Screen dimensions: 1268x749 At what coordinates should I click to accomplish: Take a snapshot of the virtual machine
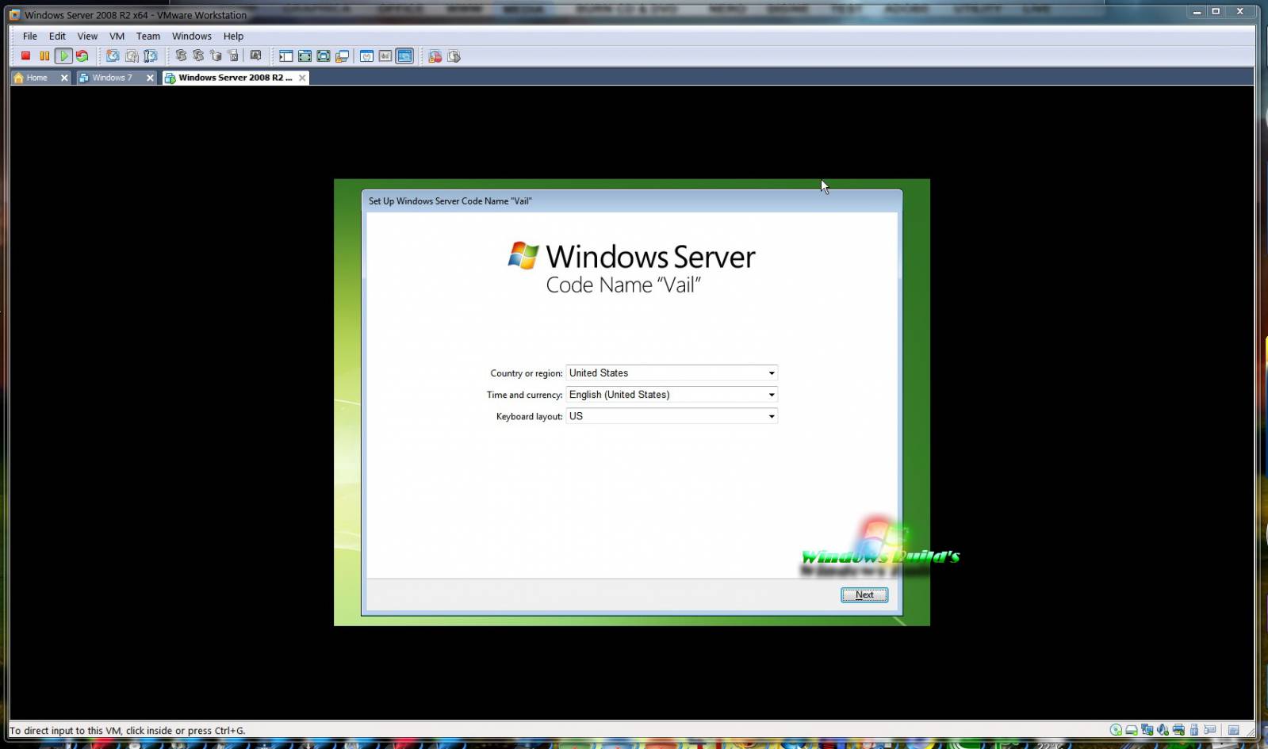113,56
